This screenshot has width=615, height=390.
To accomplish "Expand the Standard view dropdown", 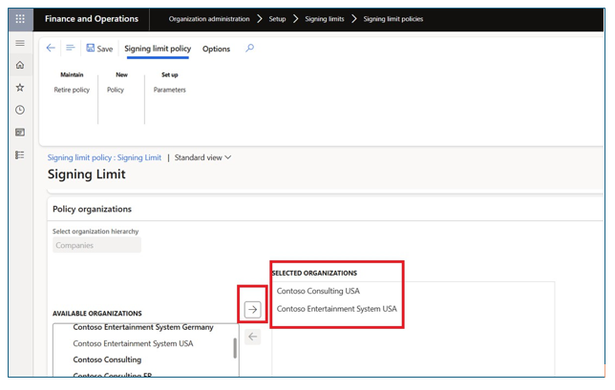I will pyautogui.click(x=202, y=157).
